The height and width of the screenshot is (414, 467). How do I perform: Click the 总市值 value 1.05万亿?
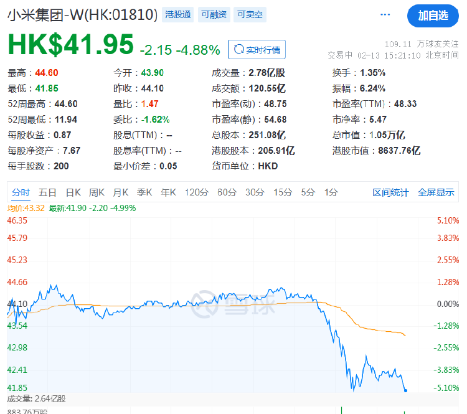pos(387,135)
